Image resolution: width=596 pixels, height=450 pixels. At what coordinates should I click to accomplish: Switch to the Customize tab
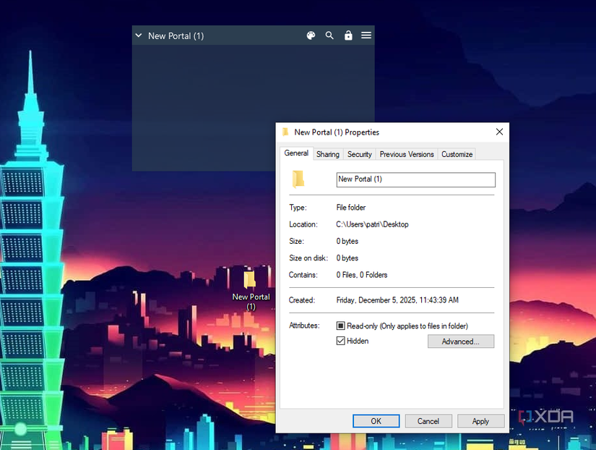click(457, 153)
